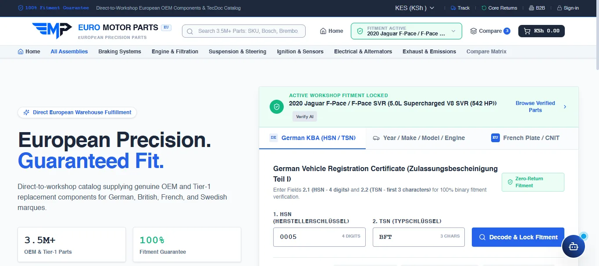Click the TSN field containing BFT
This screenshot has height=266, width=599.
419,237
